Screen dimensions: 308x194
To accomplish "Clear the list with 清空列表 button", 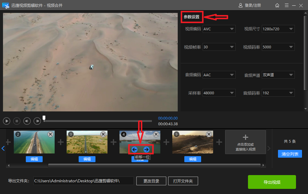I will pos(289,154).
